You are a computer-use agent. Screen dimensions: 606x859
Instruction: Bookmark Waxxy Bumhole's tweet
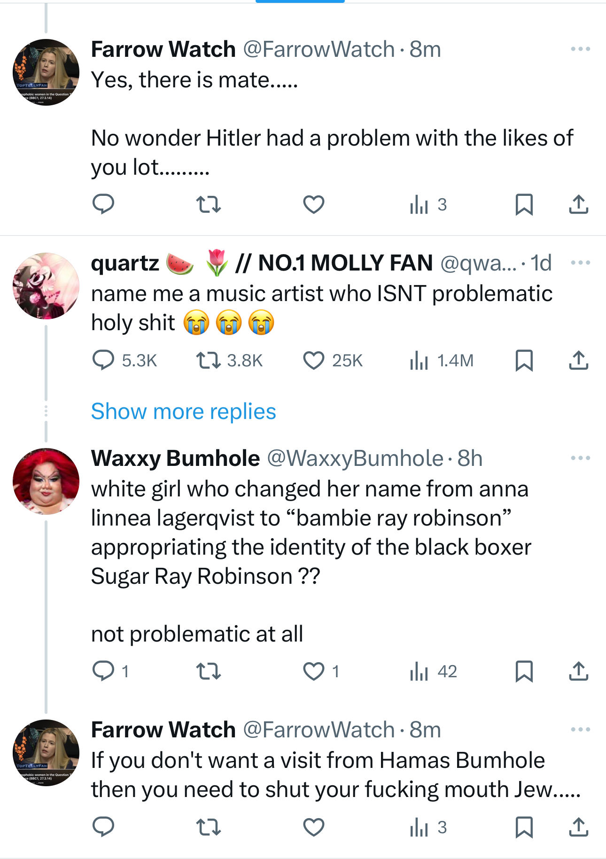(524, 671)
